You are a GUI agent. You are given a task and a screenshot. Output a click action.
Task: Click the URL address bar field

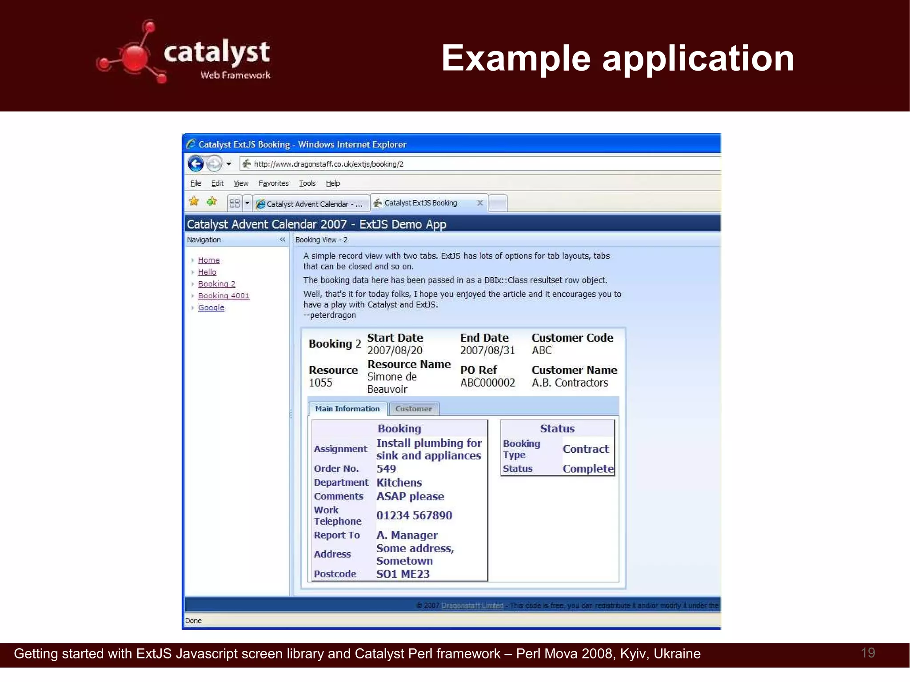pos(444,164)
